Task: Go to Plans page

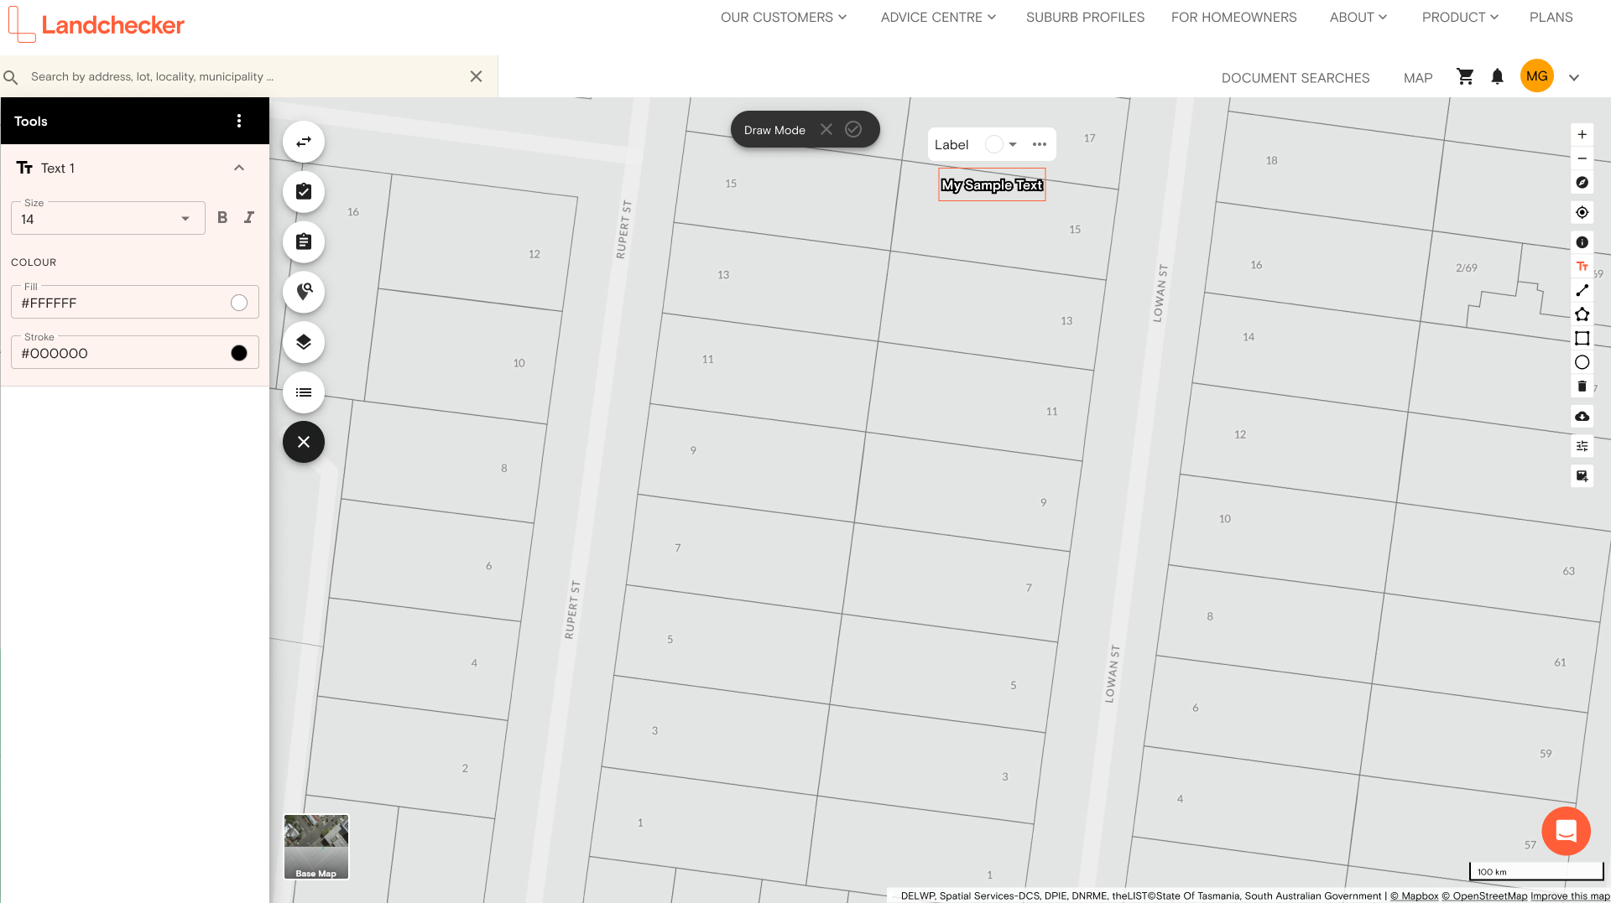Action: 1551,17
